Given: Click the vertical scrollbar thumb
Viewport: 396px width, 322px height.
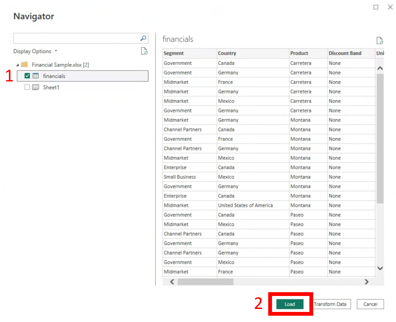Looking at the screenshot, I should tap(380, 139).
